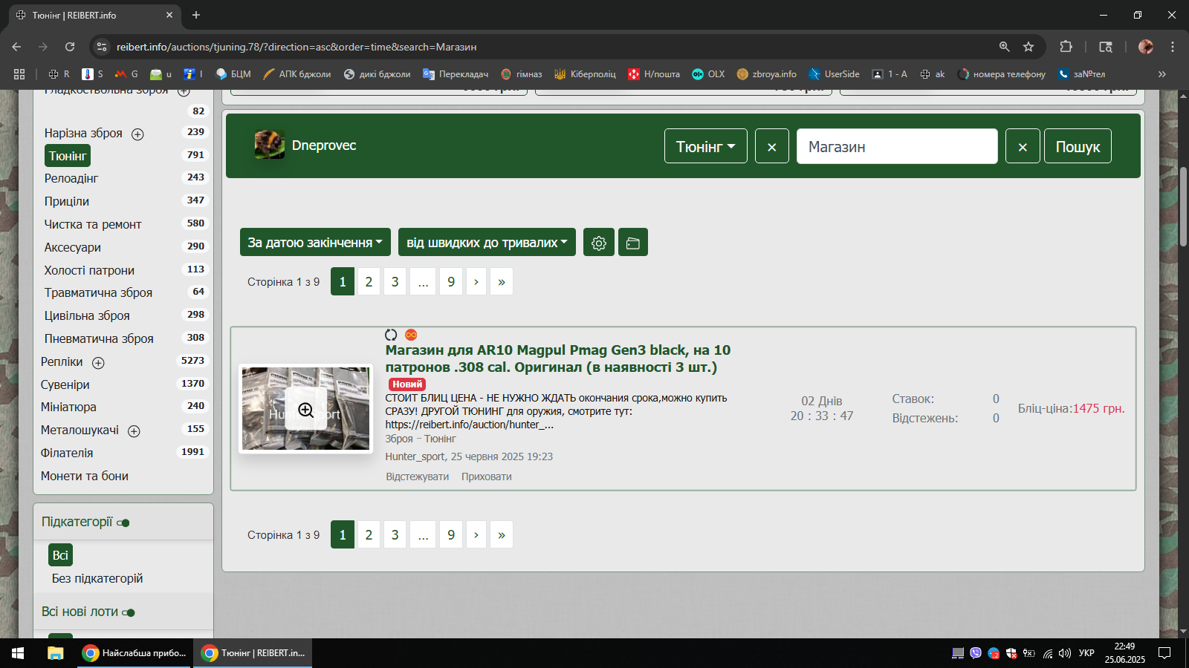This screenshot has width=1189, height=668.
Task: Go to page 2 in top pagination
Action: tap(369, 282)
